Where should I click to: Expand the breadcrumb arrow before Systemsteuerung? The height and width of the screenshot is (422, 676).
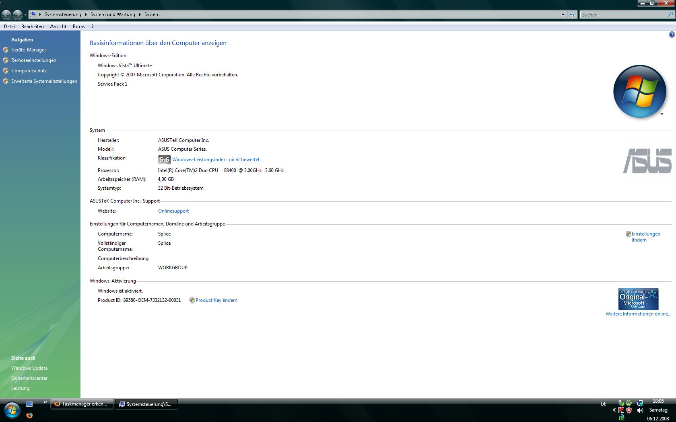pyautogui.click(x=40, y=14)
